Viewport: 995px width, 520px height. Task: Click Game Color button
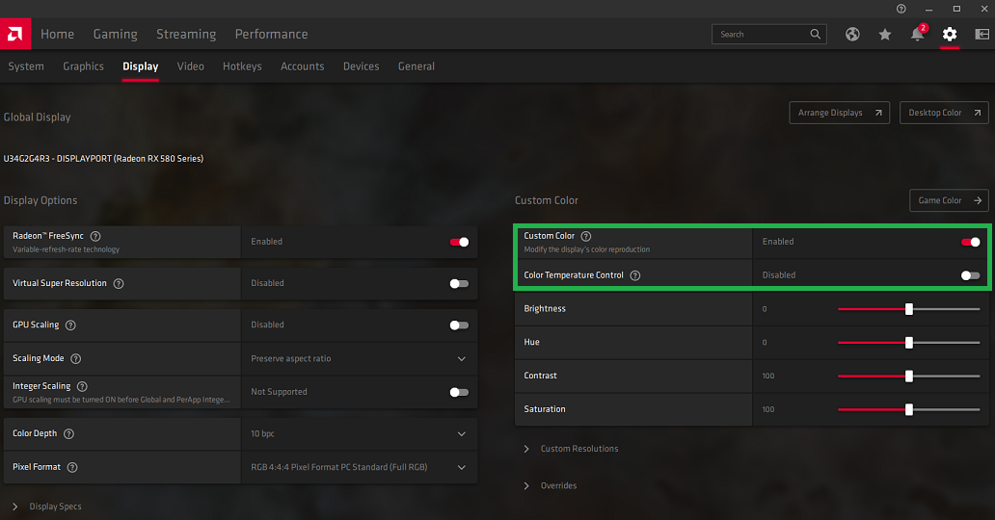(949, 200)
